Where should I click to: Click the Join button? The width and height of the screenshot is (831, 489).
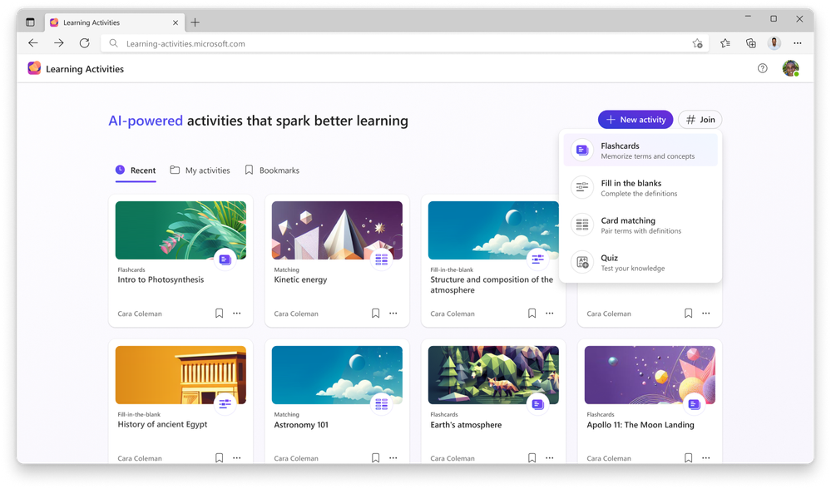pos(700,120)
